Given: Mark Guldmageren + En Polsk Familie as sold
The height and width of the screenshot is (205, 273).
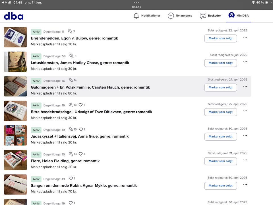Looking at the screenshot, I should 221,87.
